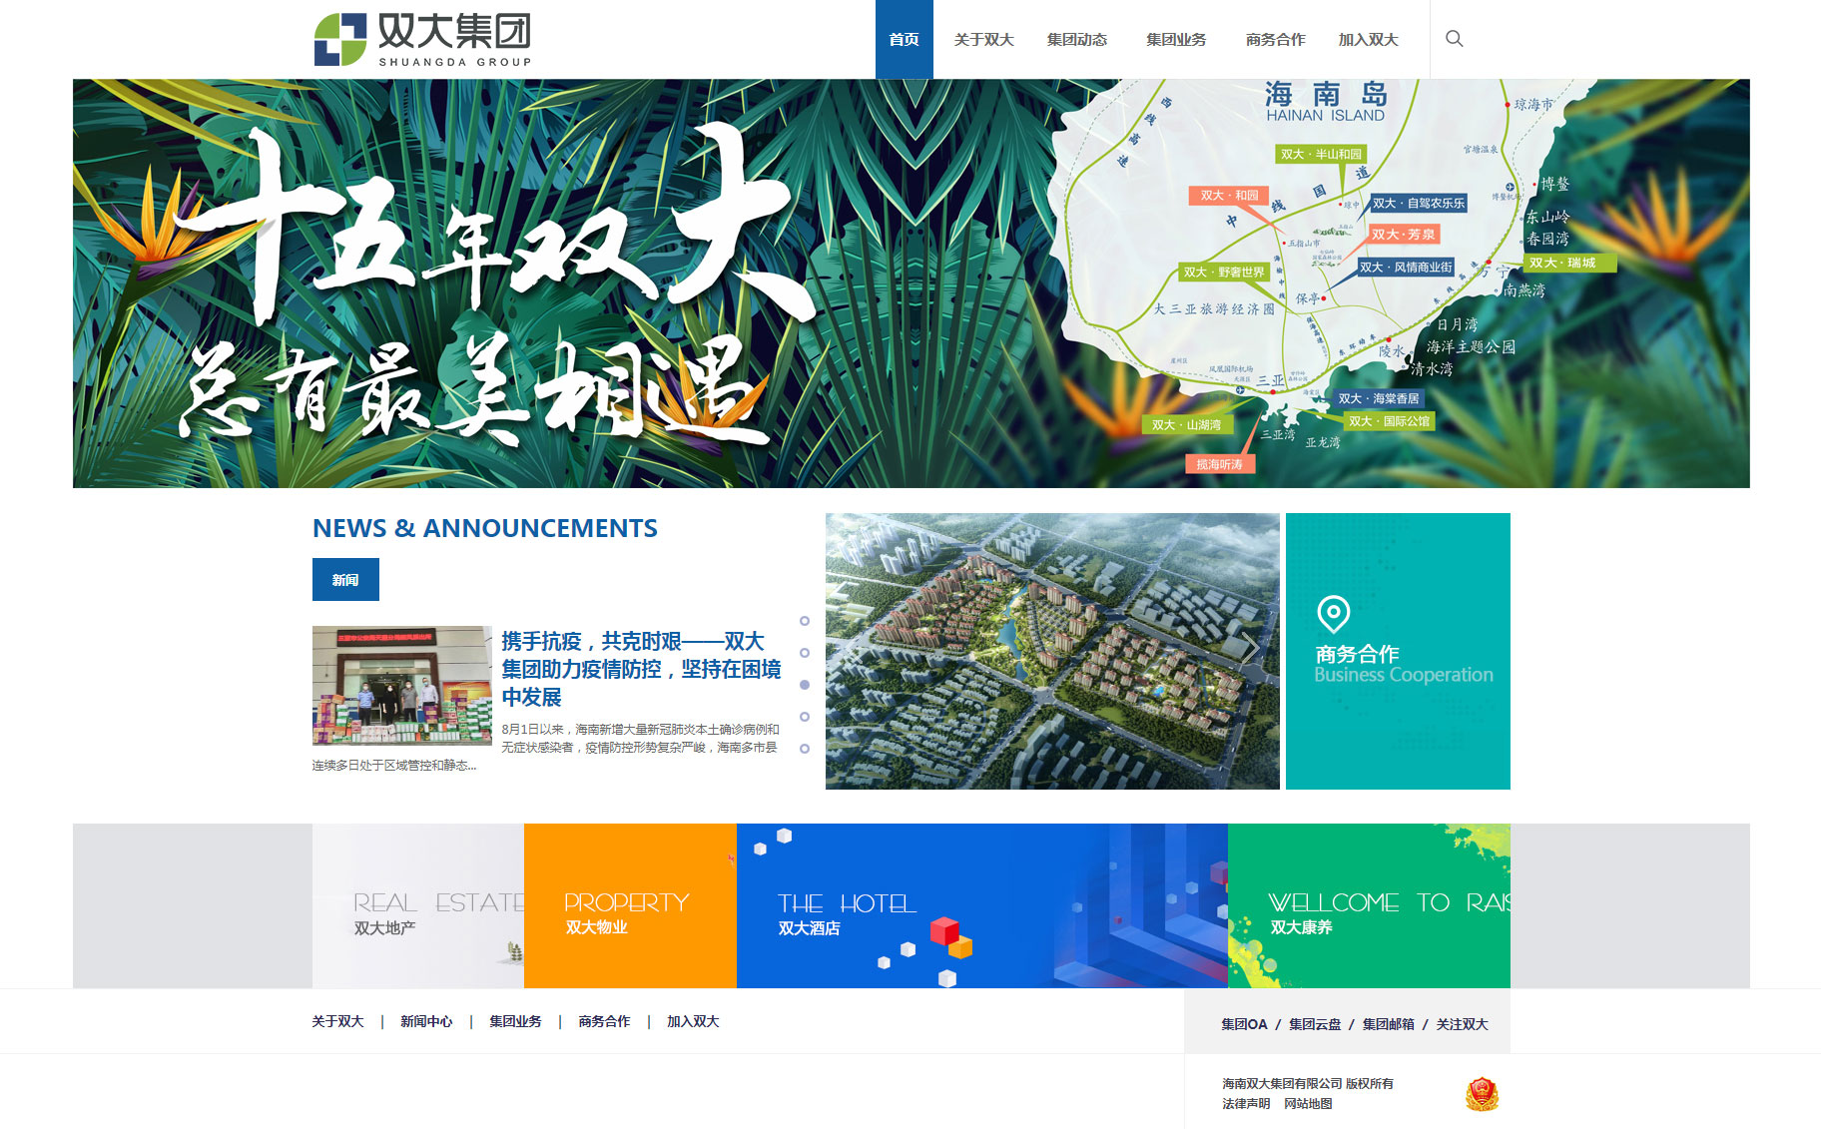1821x1129 pixels.
Task: Select the 首页 navigation tab
Action: [x=904, y=40]
